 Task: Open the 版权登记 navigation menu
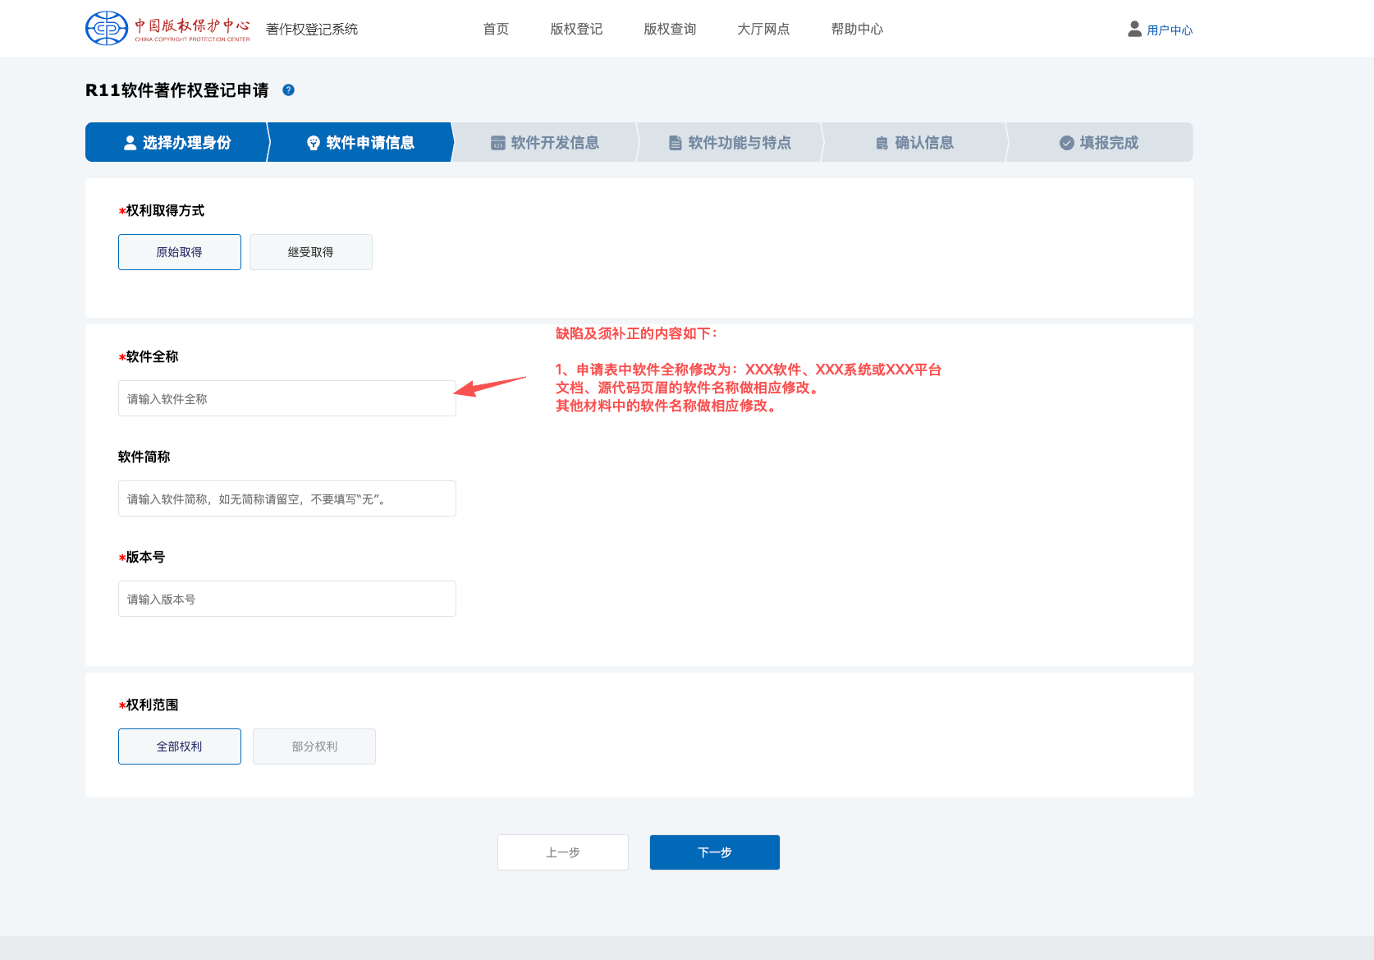(x=576, y=29)
